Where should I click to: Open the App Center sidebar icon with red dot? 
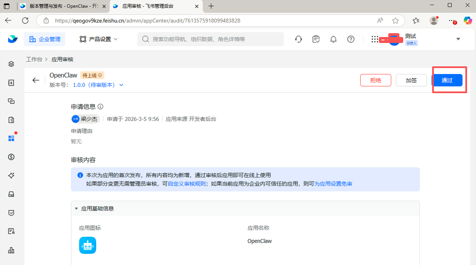tap(11, 138)
